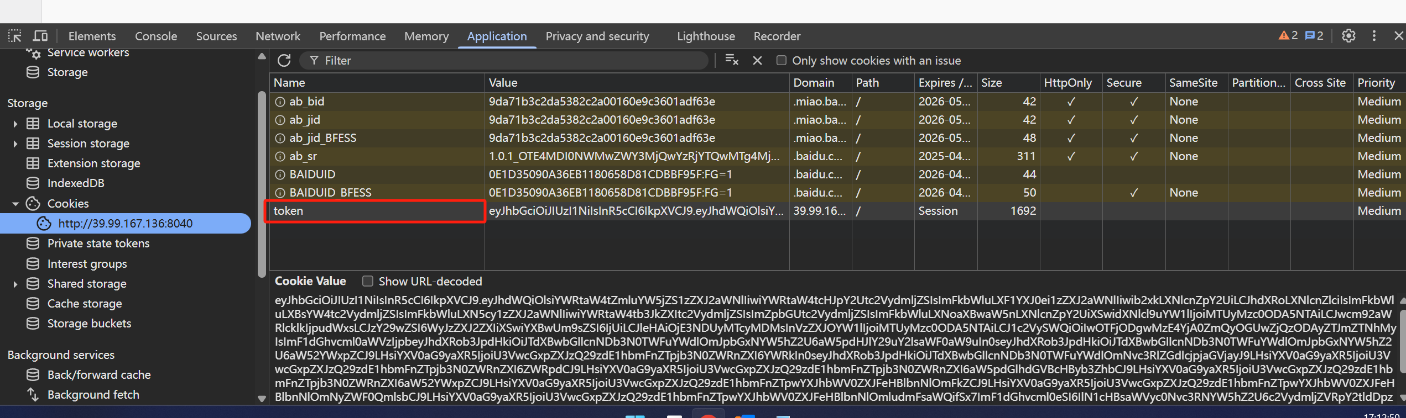Viewport: 1406px width, 418px height.
Task: Switch to the Sources tab
Action: 216,36
